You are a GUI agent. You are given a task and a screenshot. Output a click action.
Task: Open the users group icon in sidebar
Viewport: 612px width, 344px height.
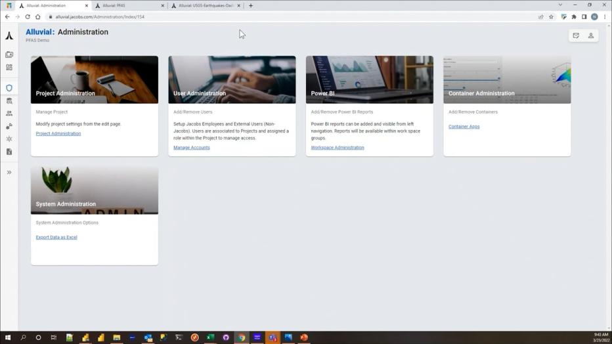coord(9,114)
